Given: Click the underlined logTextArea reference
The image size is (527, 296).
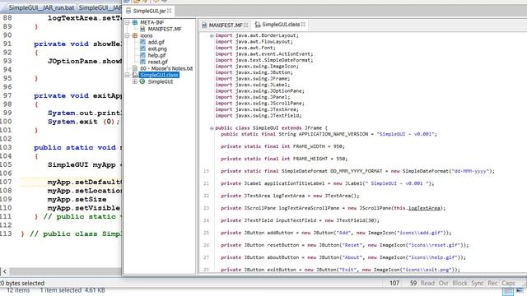Looking at the screenshot, I should click(424, 208).
